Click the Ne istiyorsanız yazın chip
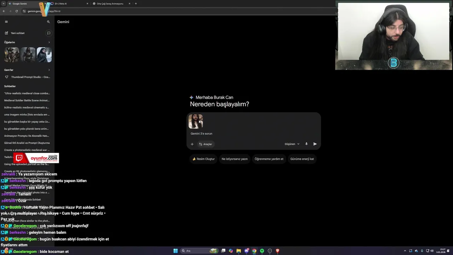 [x=235, y=159]
